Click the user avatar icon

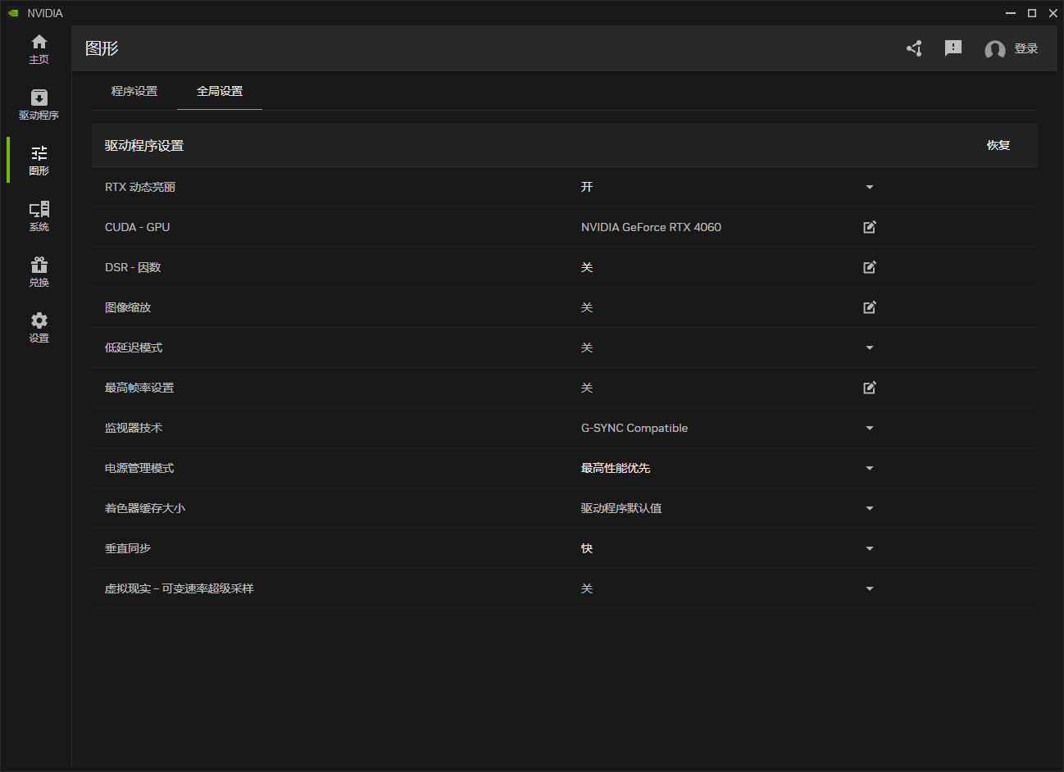(x=995, y=49)
